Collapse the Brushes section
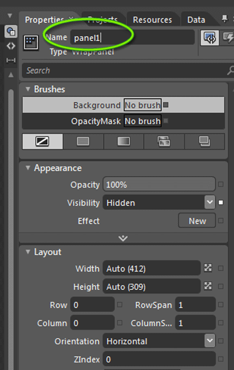Image resolution: width=234 pixels, height=370 pixels. 28,89
